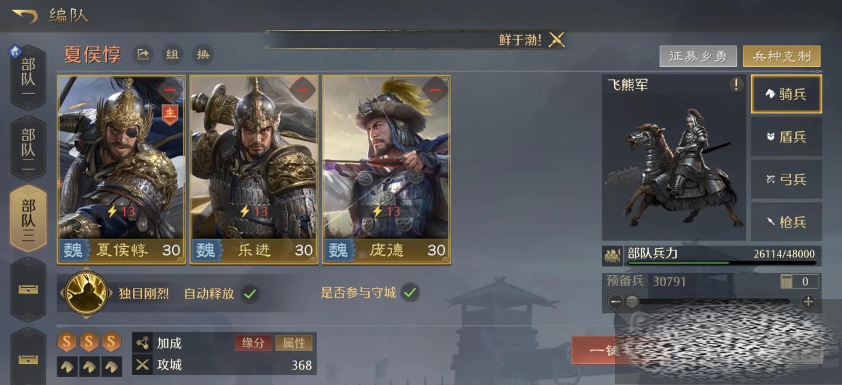Image resolution: width=842 pixels, height=385 pixels.
Task: Click the exclamation info icon on 飞熊军
Action: tap(736, 85)
